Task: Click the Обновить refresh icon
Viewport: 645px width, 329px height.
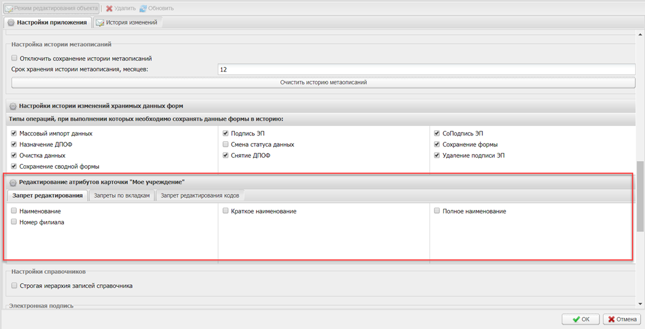Action: pyautogui.click(x=143, y=8)
